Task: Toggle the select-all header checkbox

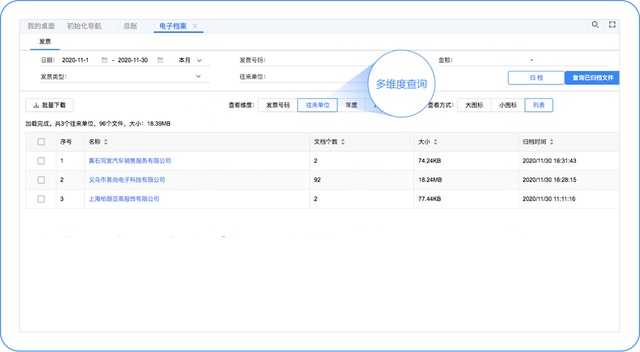Action: pos(41,142)
